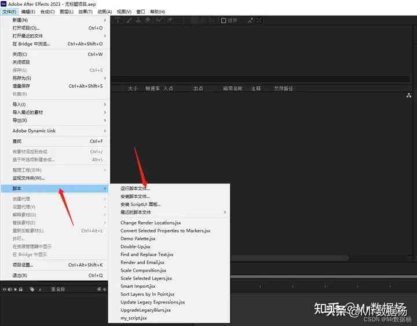417x326 pixels.
Task: Click the 源名称 timeline column header
Action: click(58, 289)
